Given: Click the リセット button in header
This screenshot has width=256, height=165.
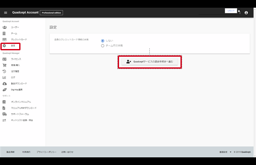Looking at the screenshot, I should [231, 11].
